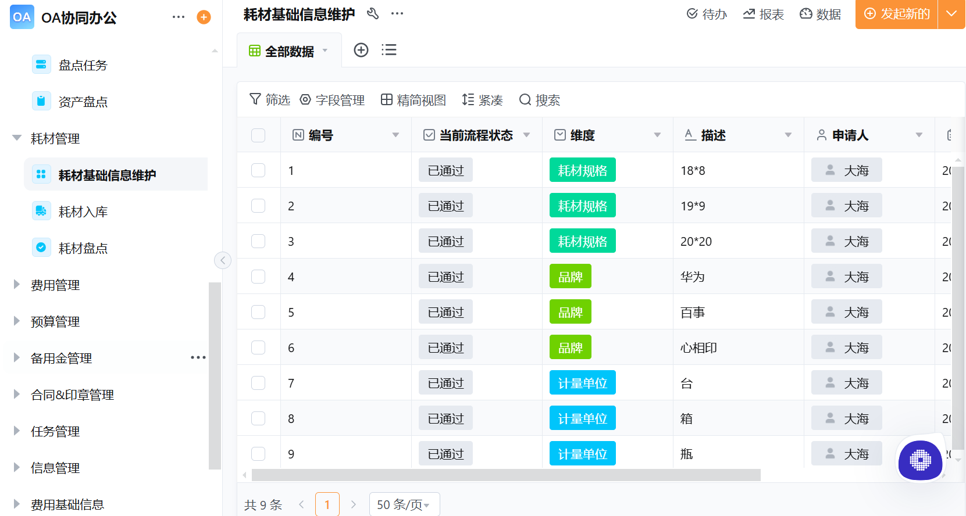
Task: Expand the 费用管理 tree group
Action: (x=17, y=284)
